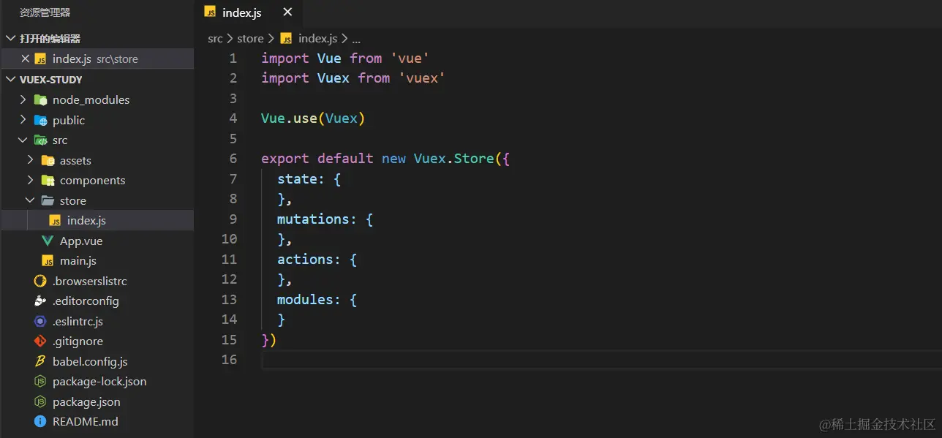Click the JS icon on the index.js tab
942x438 pixels.
(x=210, y=12)
